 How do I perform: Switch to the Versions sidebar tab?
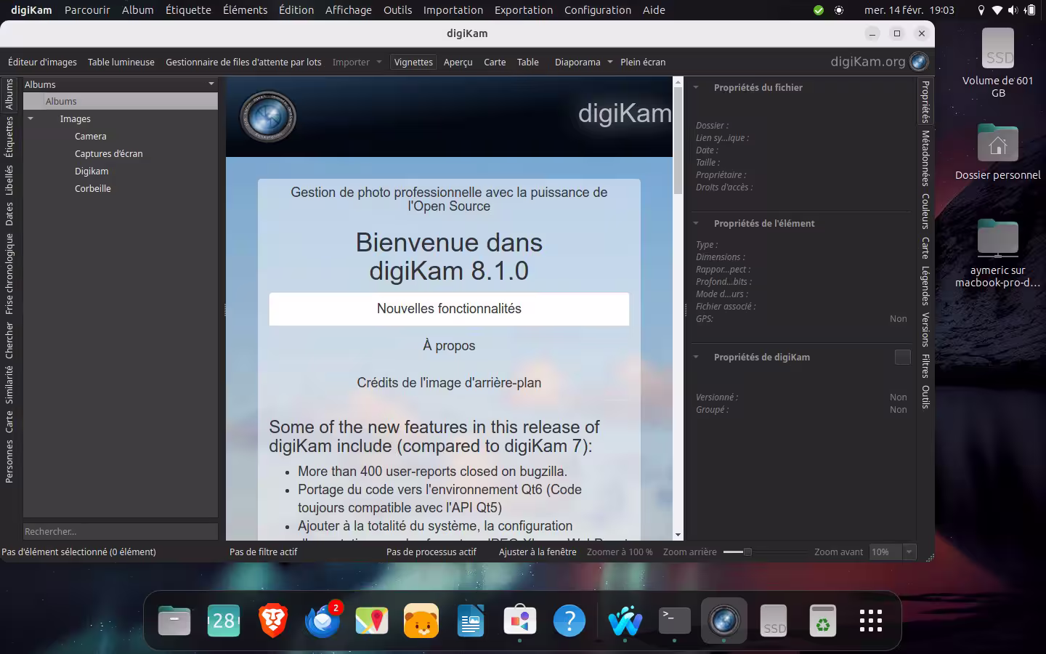point(925,329)
